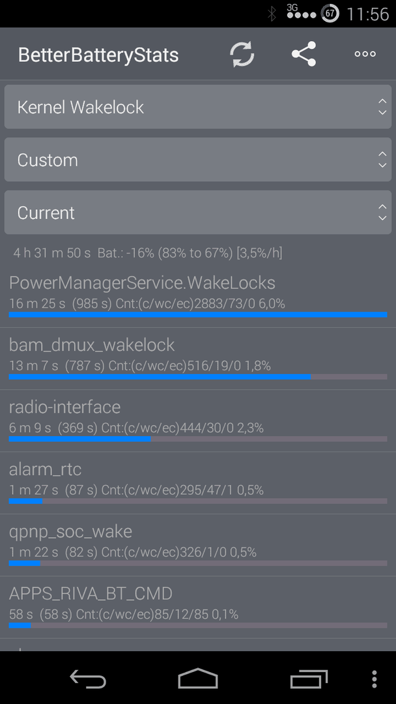Tap the bam_dmux_wakelock progress bar
396x704 pixels.
point(198,377)
